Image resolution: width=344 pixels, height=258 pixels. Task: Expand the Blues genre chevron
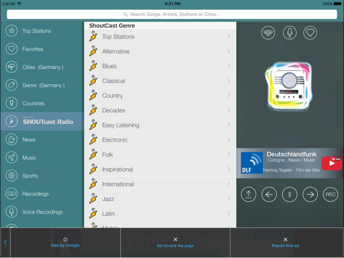click(229, 66)
